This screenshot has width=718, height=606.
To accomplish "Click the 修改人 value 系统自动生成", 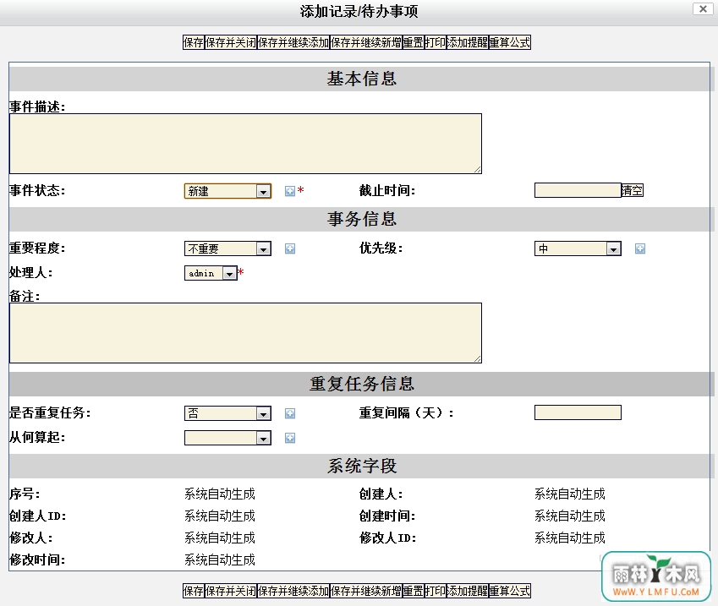I will (x=220, y=538).
